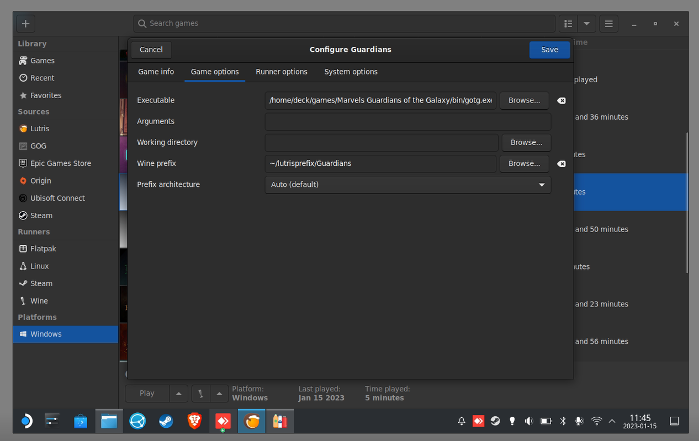
Task: Click the Wine glass runner button
Action: coord(200,394)
